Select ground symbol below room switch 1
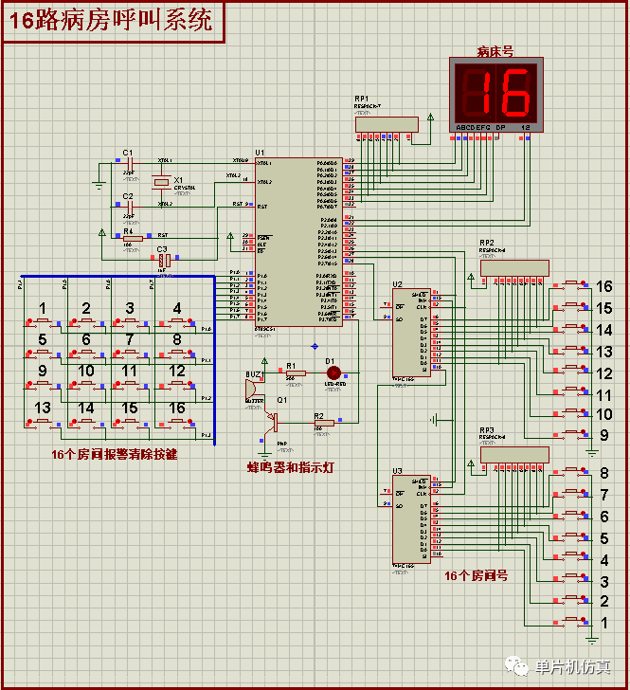Screen dimensions: 630x690 [592, 641]
